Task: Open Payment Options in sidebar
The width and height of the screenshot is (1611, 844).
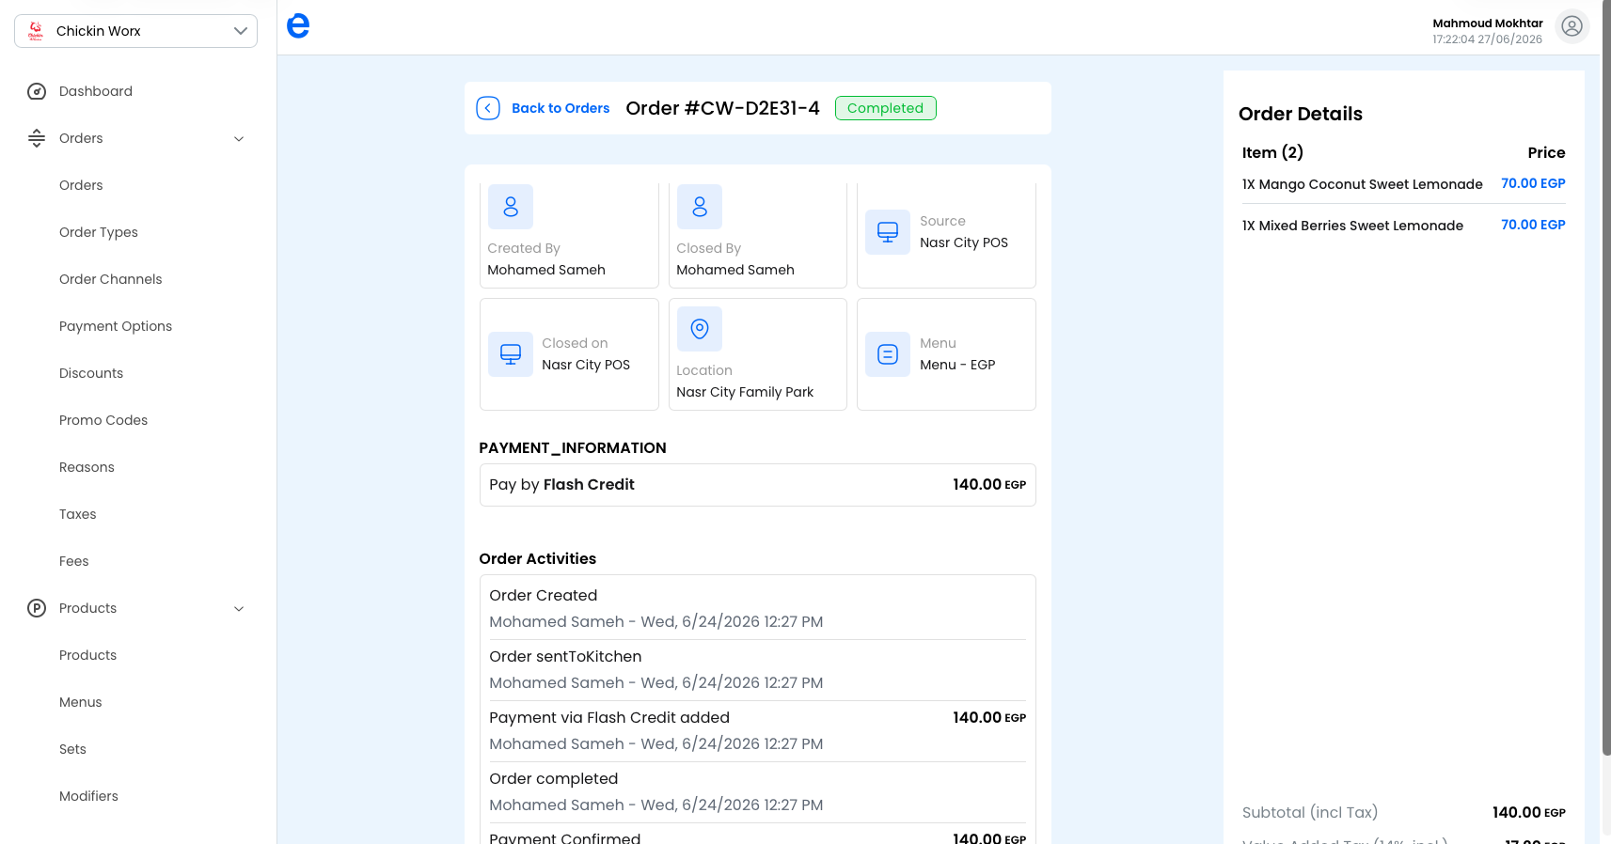Action: (x=116, y=326)
